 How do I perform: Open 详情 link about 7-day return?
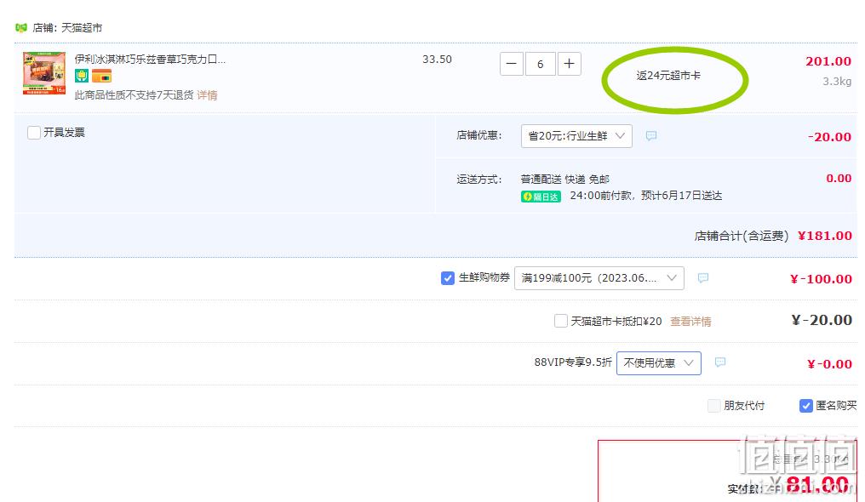click(208, 95)
